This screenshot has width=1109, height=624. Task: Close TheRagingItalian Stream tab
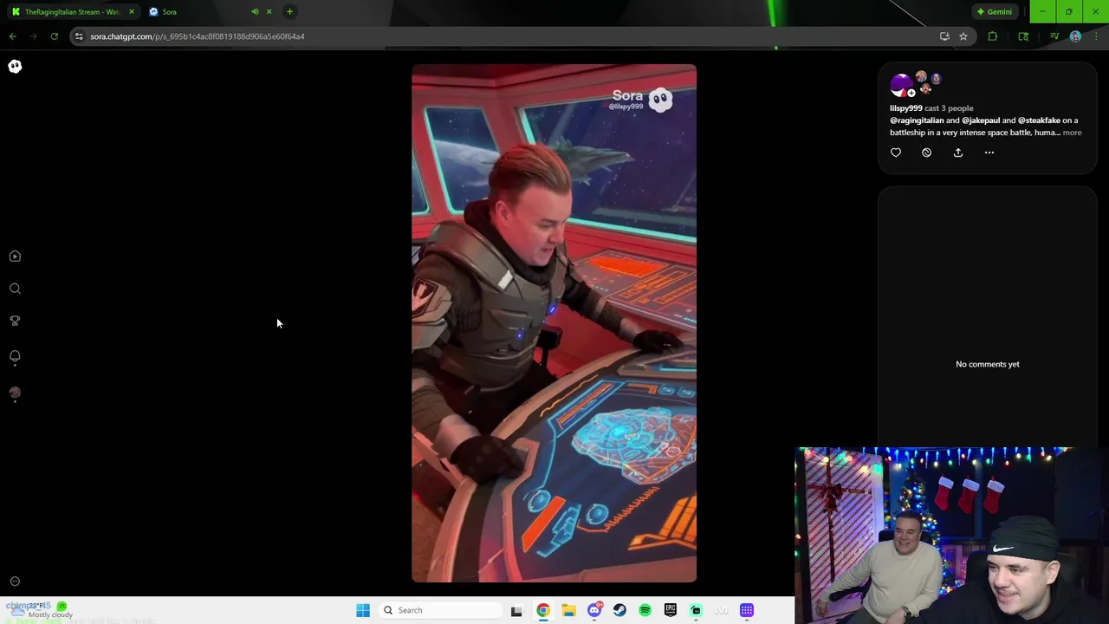[x=132, y=12]
